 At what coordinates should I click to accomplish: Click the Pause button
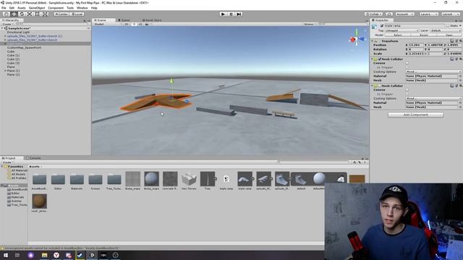231,14
